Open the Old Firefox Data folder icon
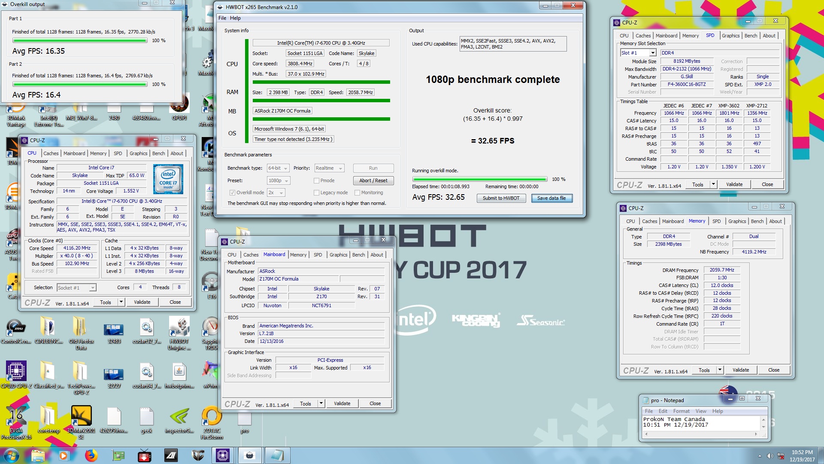The width and height of the screenshot is (824, 464). click(81, 333)
